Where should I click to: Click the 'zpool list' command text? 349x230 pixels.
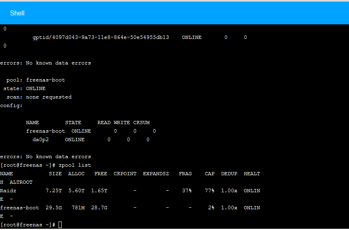75,166
